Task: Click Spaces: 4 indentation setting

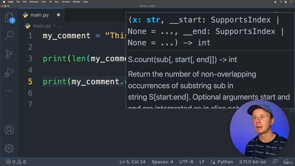Action: pos(162,162)
